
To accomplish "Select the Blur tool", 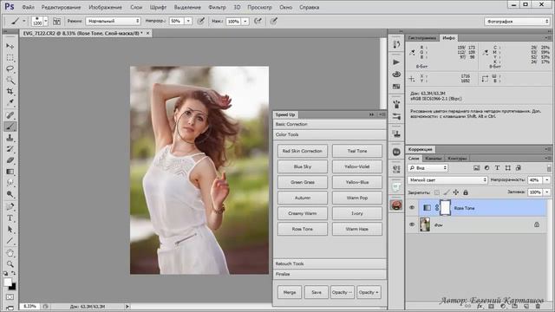I will tap(10, 183).
